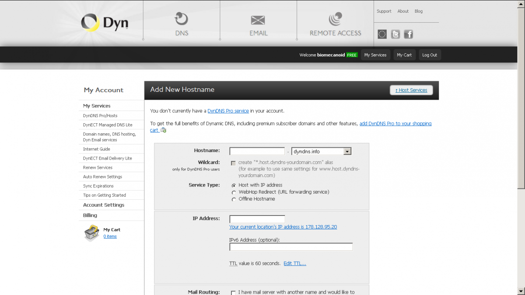Click the Edit TTL link

tap(295, 264)
